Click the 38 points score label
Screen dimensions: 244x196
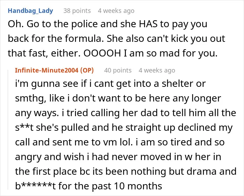pos(77,11)
